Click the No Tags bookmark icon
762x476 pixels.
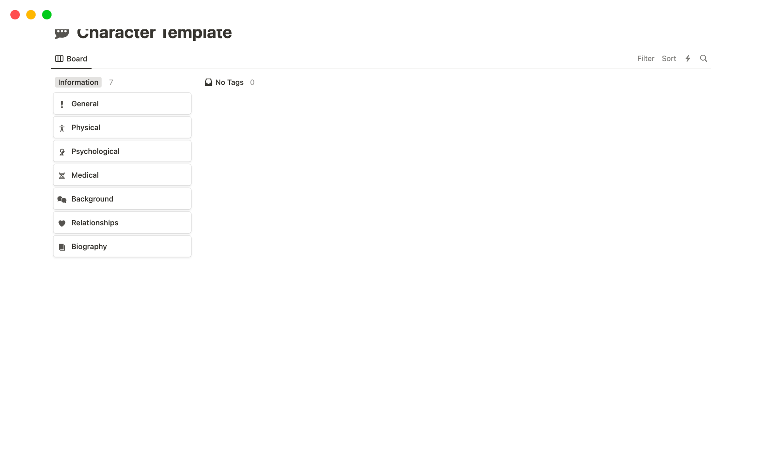coord(208,82)
